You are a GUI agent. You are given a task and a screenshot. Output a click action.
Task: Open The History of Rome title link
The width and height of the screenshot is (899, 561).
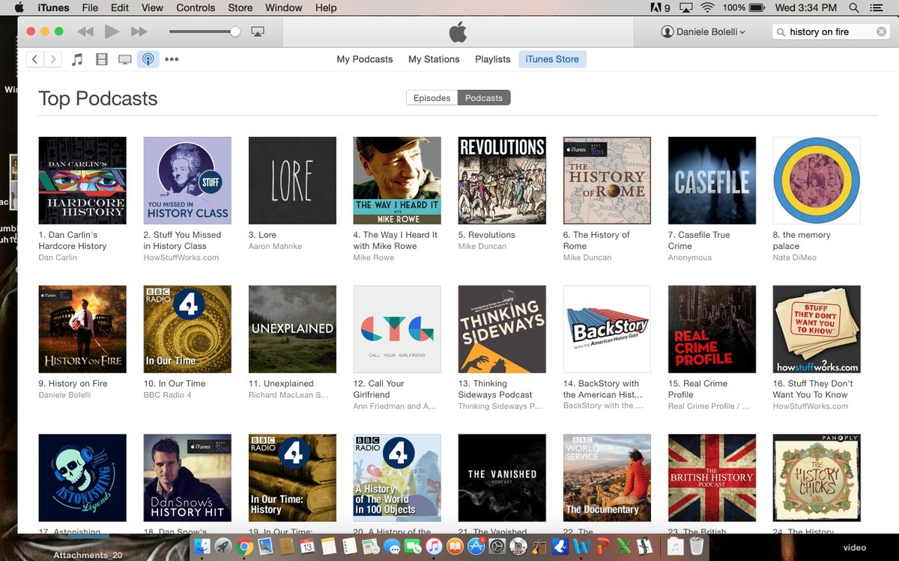point(596,240)
